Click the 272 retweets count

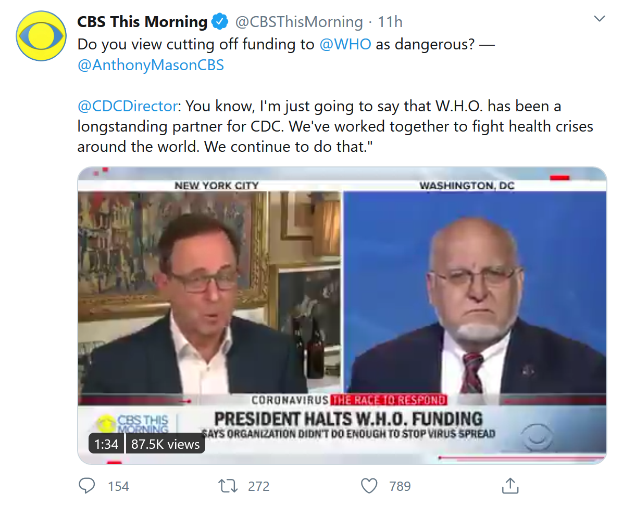259,486
